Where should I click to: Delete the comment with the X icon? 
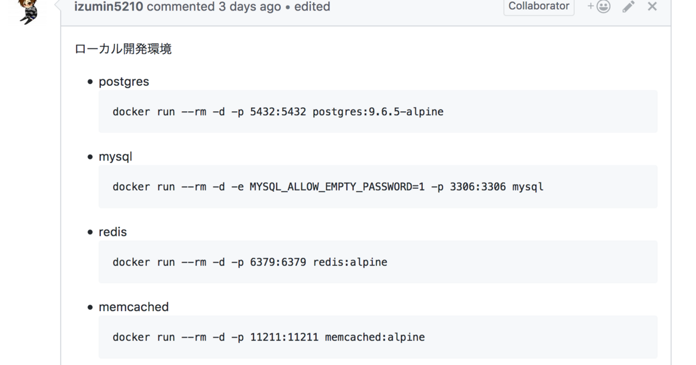point(652,7)
